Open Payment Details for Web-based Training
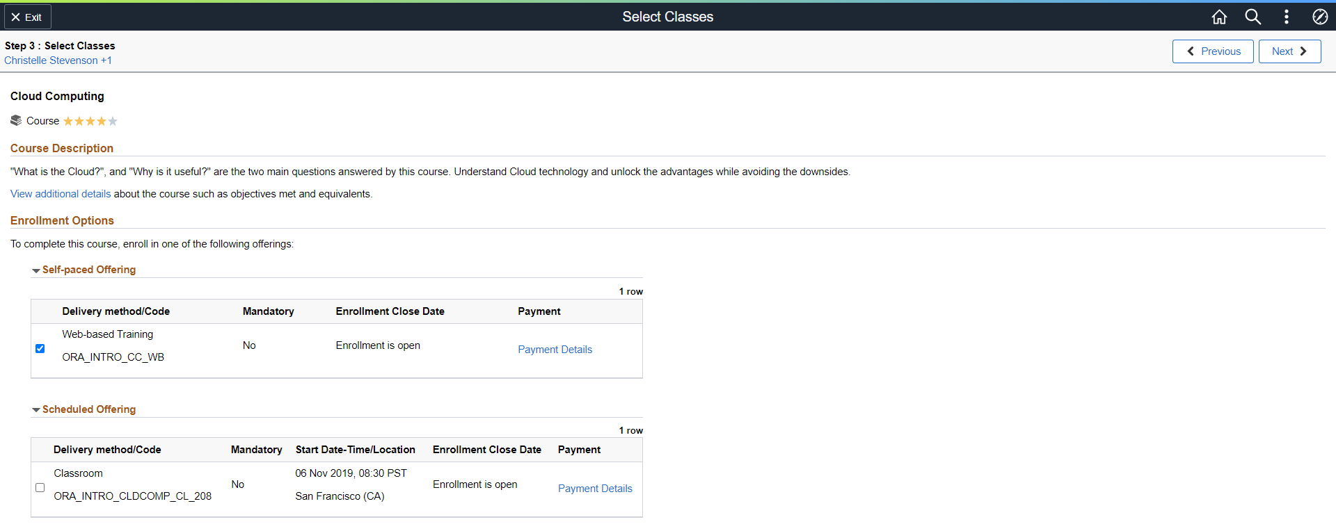This screenshot has width=1336, height=531. coord(555,350)
